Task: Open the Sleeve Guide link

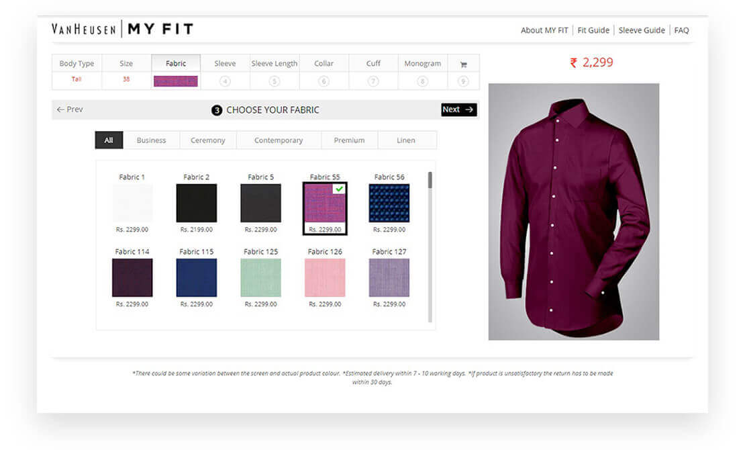Action: click(x=642, y=30)
